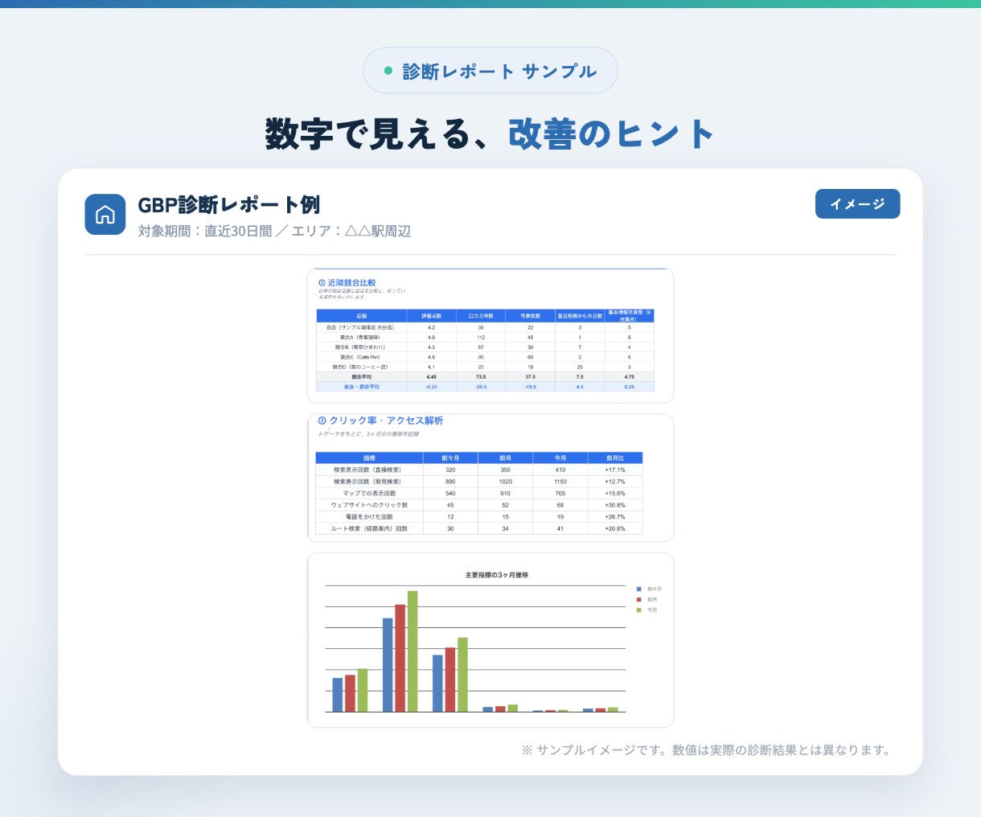Click the 競合平均 row label
The width and height of the screenshot is (981, 817).
click(362, 376)
